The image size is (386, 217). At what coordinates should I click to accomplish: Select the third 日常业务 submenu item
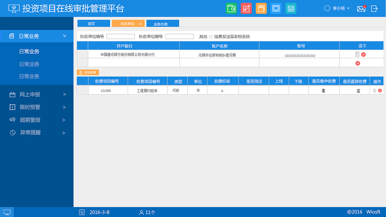[29, 77]
